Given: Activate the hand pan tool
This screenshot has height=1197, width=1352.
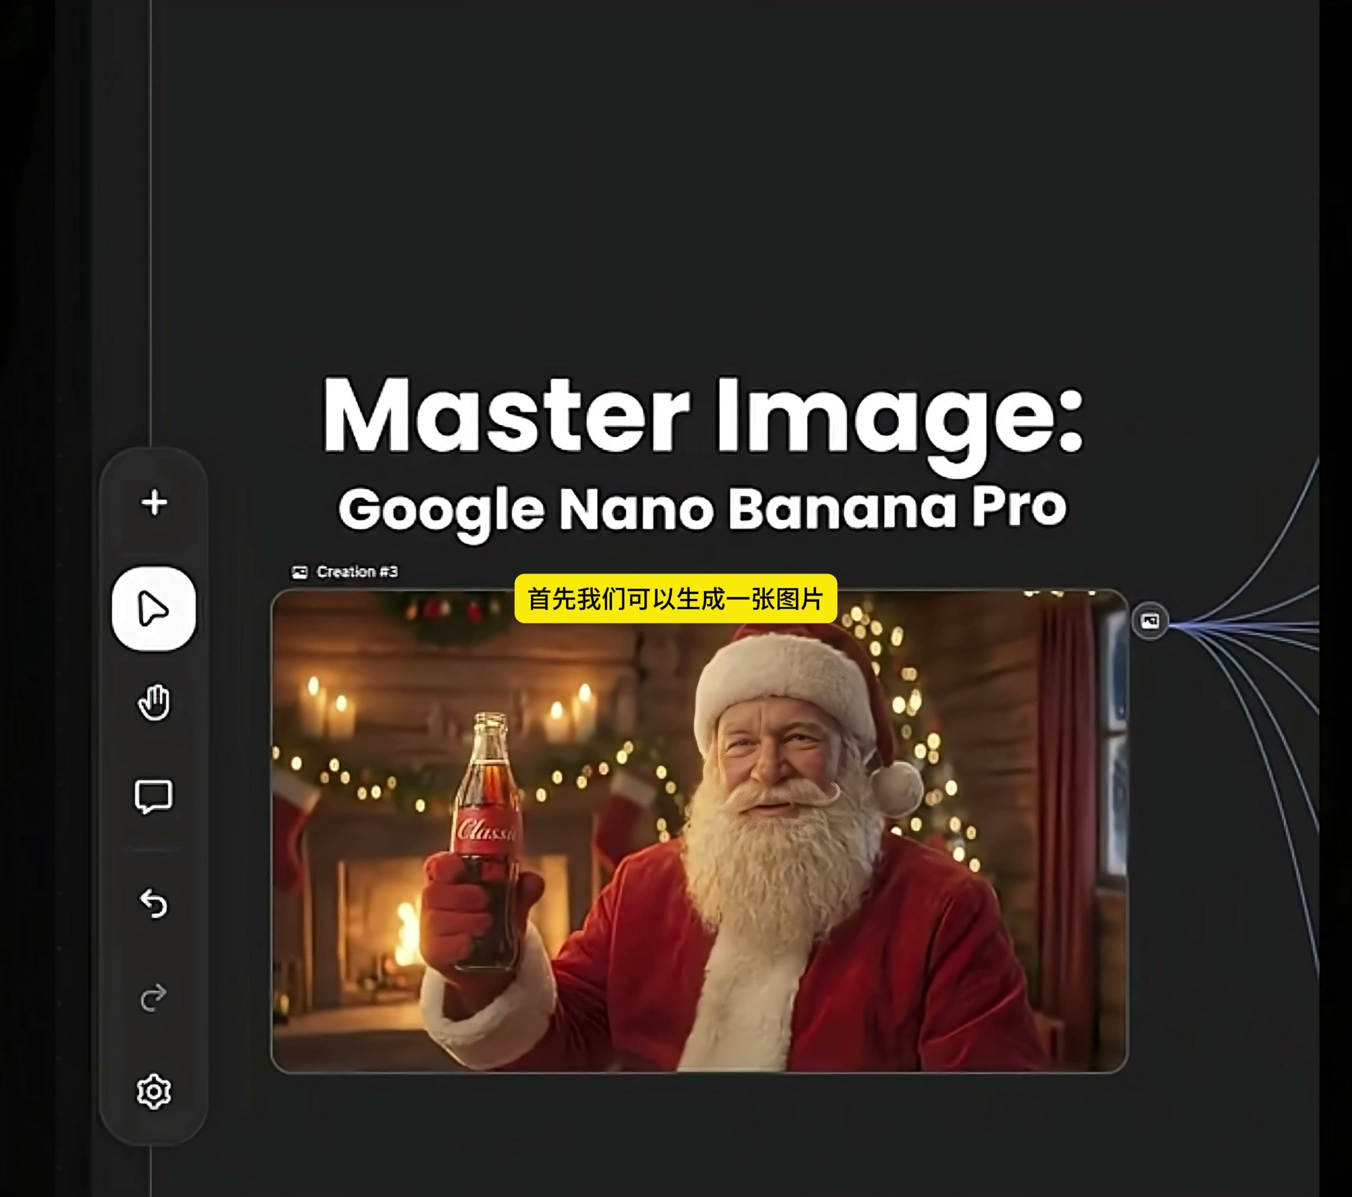Looking at the screenshot, I should click(x=154, y=703).
